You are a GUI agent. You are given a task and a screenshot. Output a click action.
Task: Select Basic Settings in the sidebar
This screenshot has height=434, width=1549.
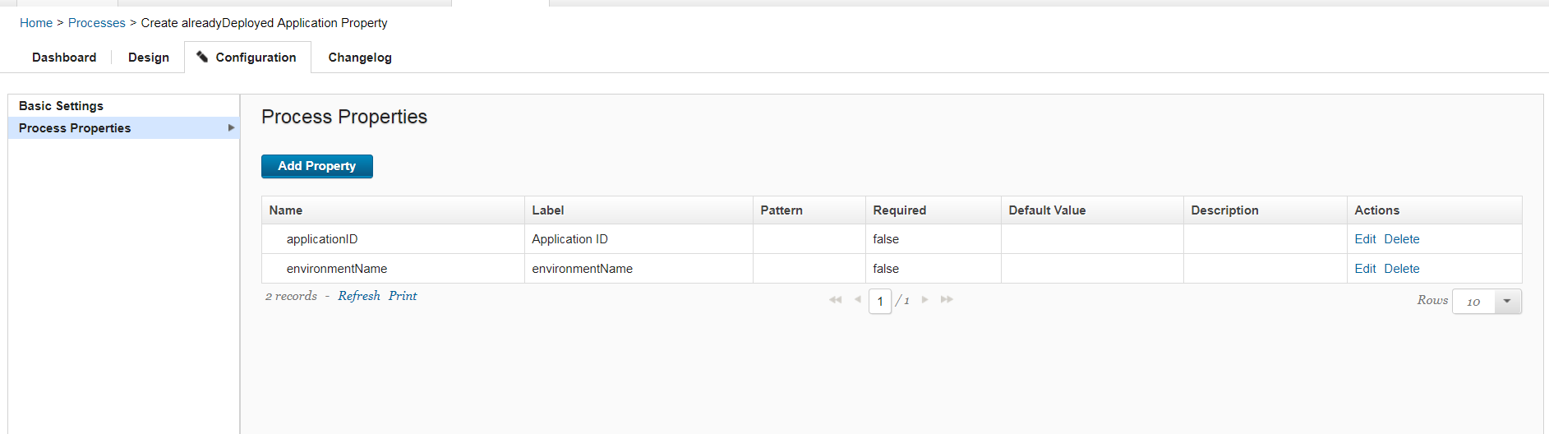point(62,106)
